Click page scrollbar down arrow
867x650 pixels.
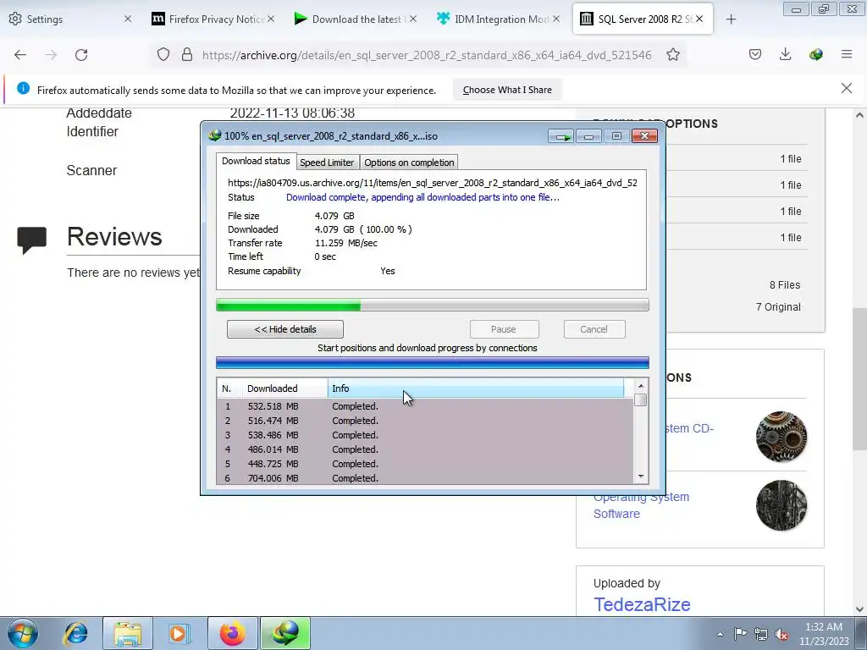859,609
